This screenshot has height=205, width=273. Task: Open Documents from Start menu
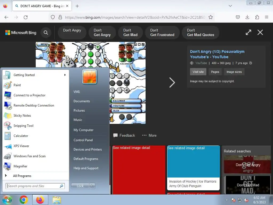[x=82, y=101]
